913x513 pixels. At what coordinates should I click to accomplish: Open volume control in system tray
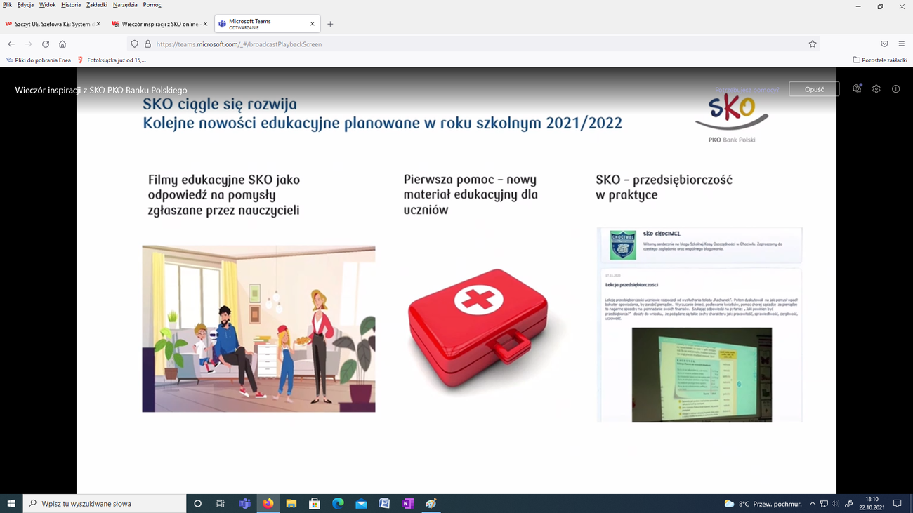pos(835,503)
